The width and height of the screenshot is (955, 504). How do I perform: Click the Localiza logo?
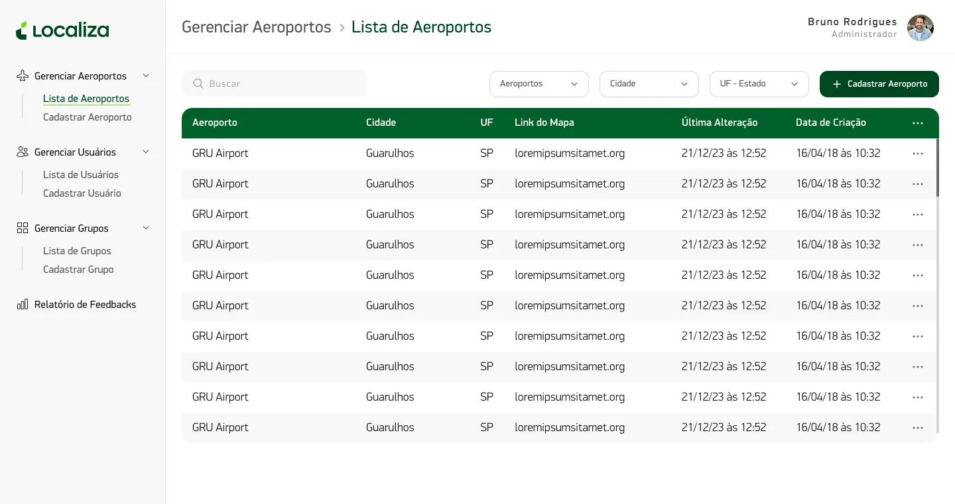(x=62, y=30)
